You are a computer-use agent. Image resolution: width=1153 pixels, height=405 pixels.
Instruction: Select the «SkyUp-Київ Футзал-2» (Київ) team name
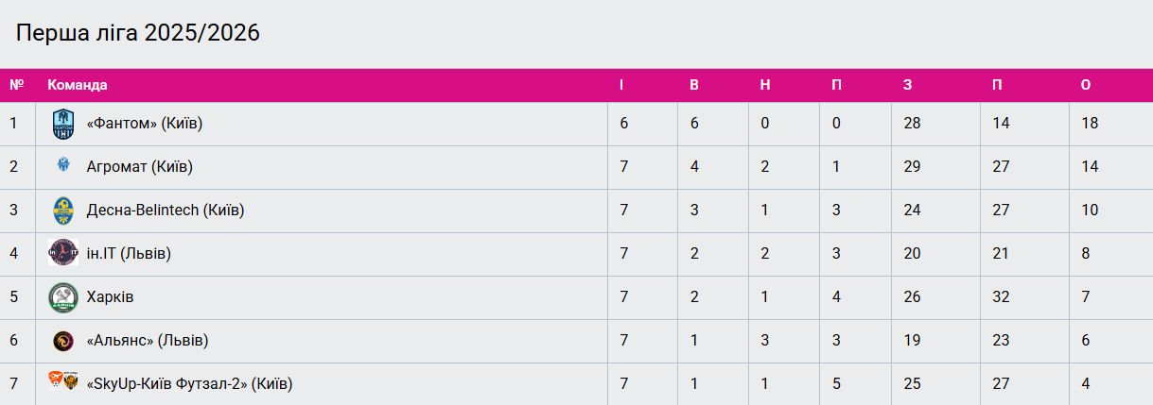click(x=189, y=384)
